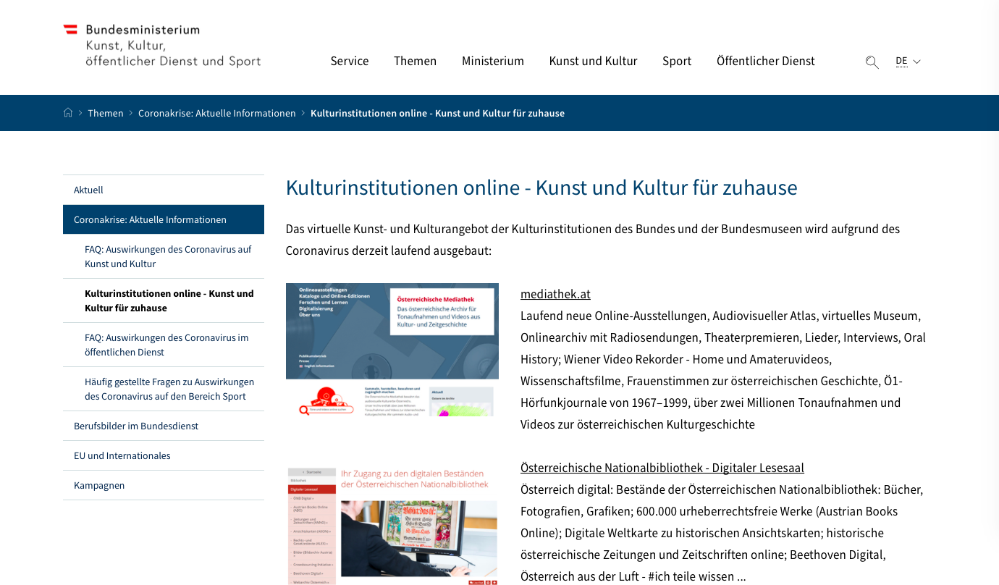Viewport: 999px width, 585px height.
Task: Click the home icon in breadcrumb
Action: point(68,112)
